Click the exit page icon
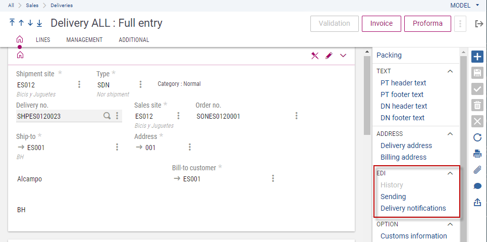Image resolution: width=487 pixels, height=242 pixels. click(x=479, y=24)
